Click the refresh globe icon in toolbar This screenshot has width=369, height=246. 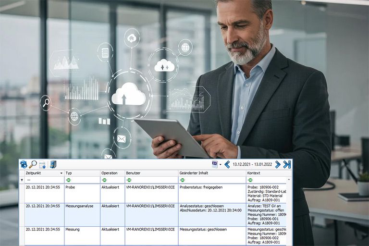[24, 164]
